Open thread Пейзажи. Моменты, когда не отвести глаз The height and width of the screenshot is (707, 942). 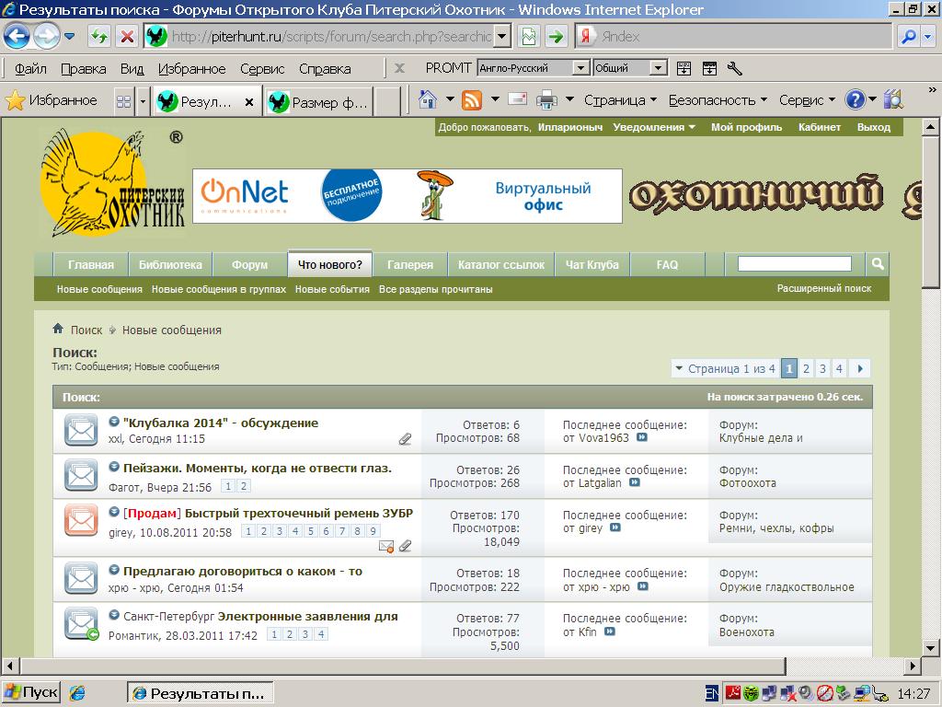tap(258, 468)
